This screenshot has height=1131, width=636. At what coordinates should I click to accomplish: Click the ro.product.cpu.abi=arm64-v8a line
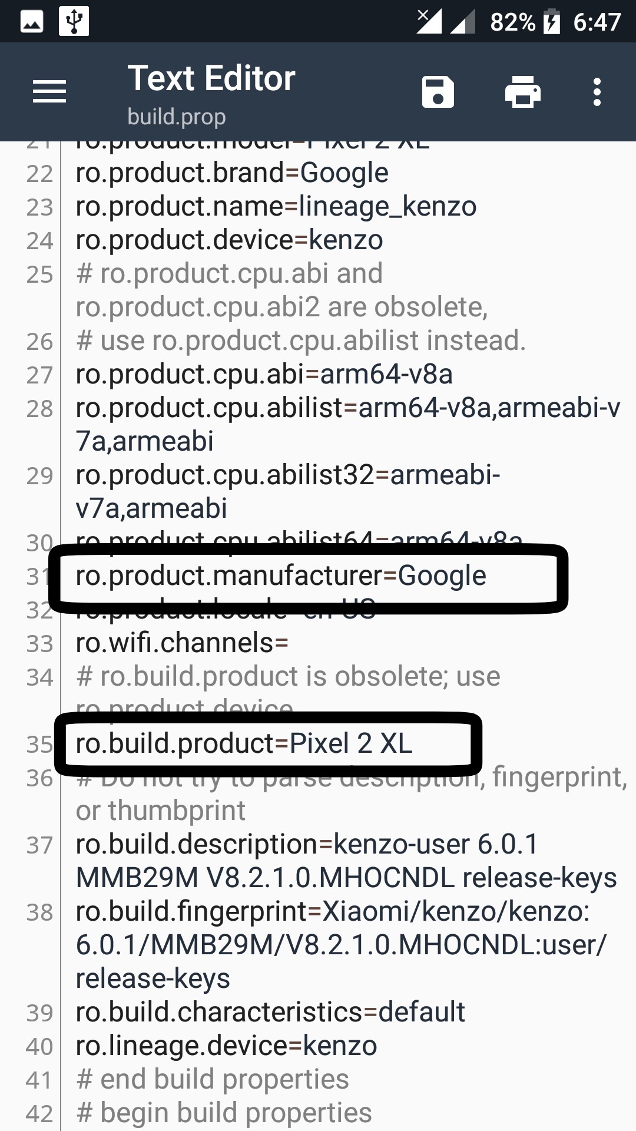pyautogui.click(x=264, y=375)
